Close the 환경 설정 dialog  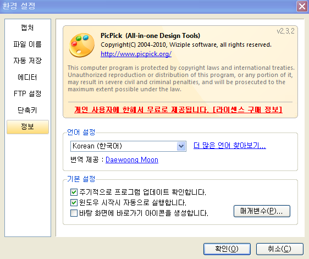[x=302, y=6]
